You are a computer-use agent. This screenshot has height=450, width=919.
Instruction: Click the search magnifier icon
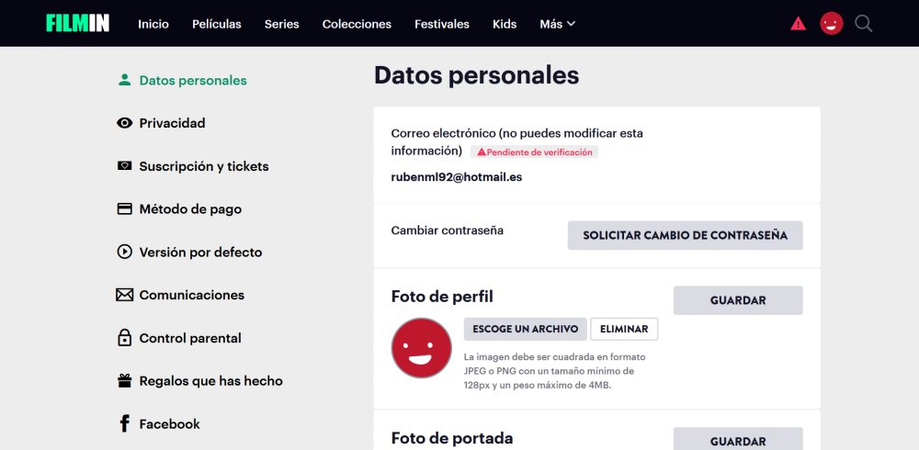(x=863, y=24)
